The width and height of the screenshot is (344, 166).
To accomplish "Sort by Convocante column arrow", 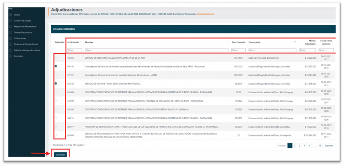I will [x=295, y=42].
